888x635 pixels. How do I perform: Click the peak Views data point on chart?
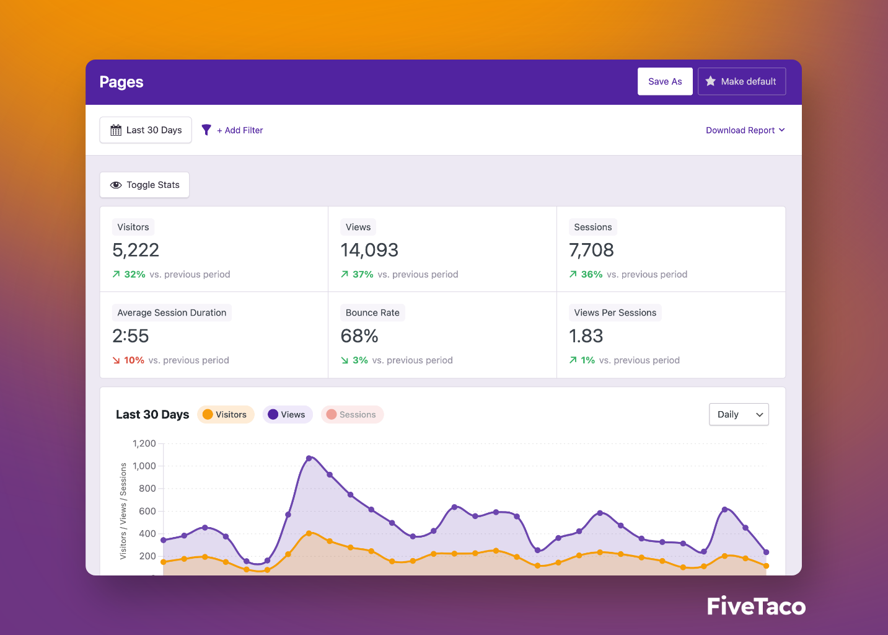(x=309, y=458)
